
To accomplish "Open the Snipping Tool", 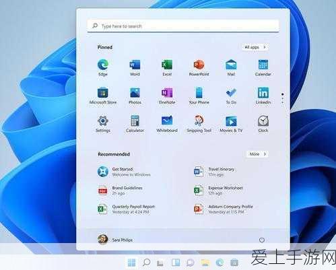I will (199, 124).
